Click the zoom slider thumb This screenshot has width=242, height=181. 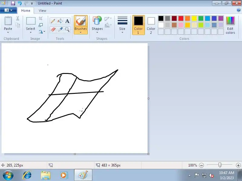click(220, 165)
